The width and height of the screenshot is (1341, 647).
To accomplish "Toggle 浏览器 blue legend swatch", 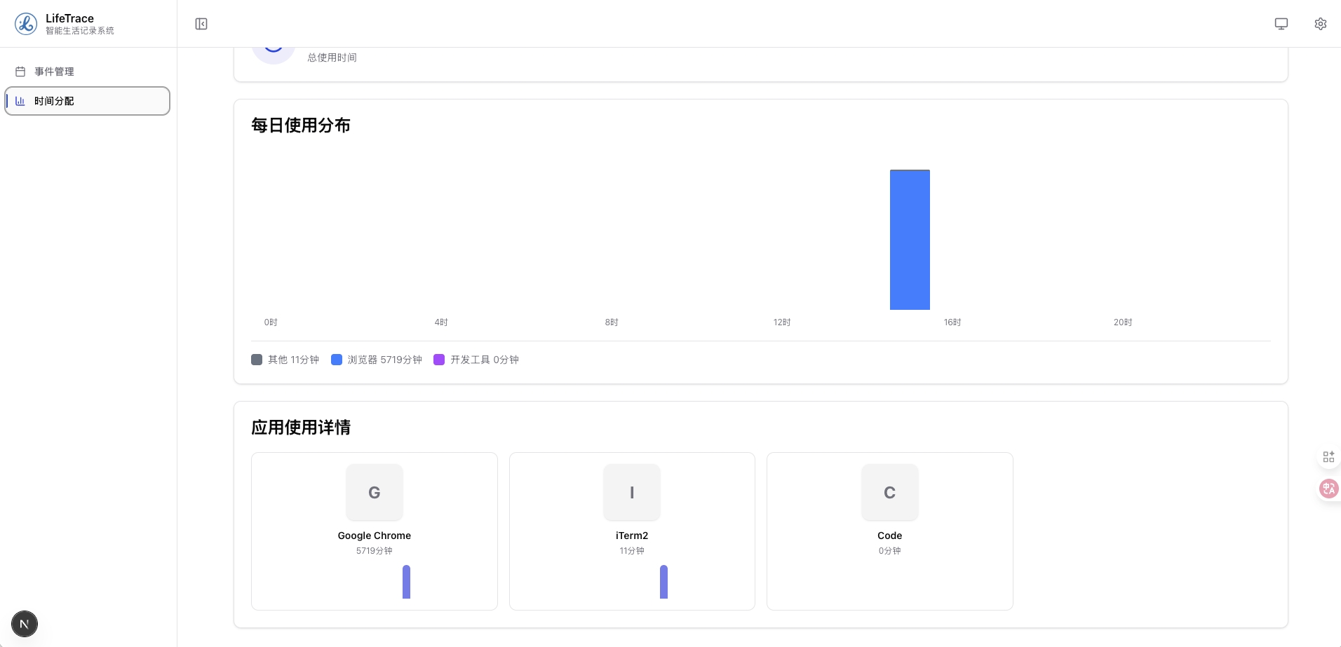I will click(337, 360).
